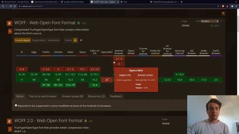
Task: Choose the All browsers option
Action: pyautogui.click(x=75, y=40)
